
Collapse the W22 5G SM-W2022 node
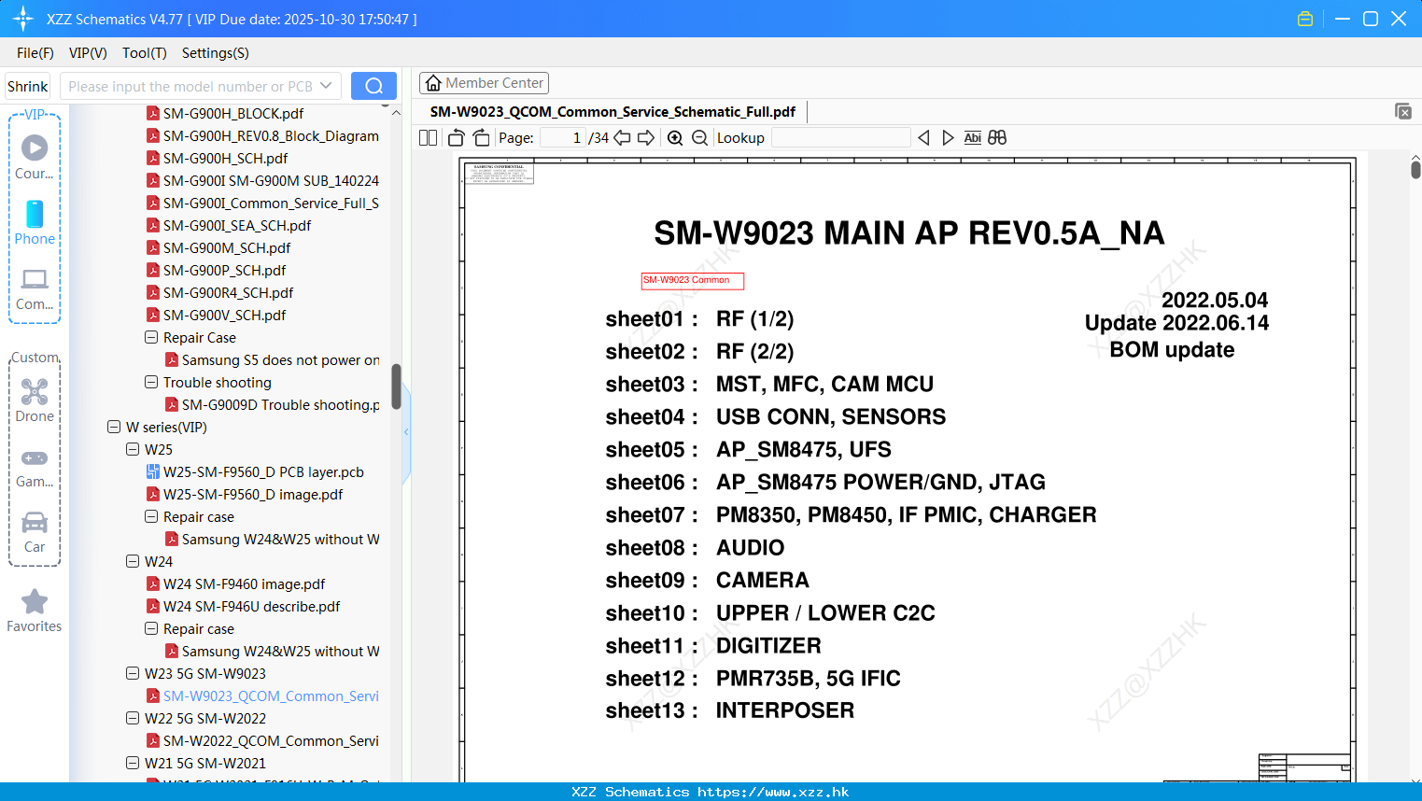coord(133,719)
